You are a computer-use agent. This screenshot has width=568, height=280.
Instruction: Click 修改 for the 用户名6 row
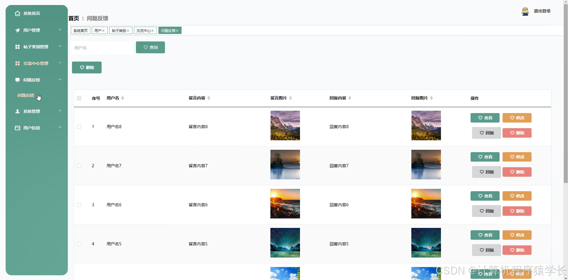tap(517, 196)
